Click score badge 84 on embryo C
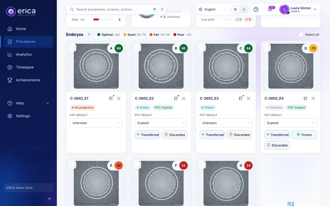The width and height of the screenshot is (330, 206). click(248, 48)
